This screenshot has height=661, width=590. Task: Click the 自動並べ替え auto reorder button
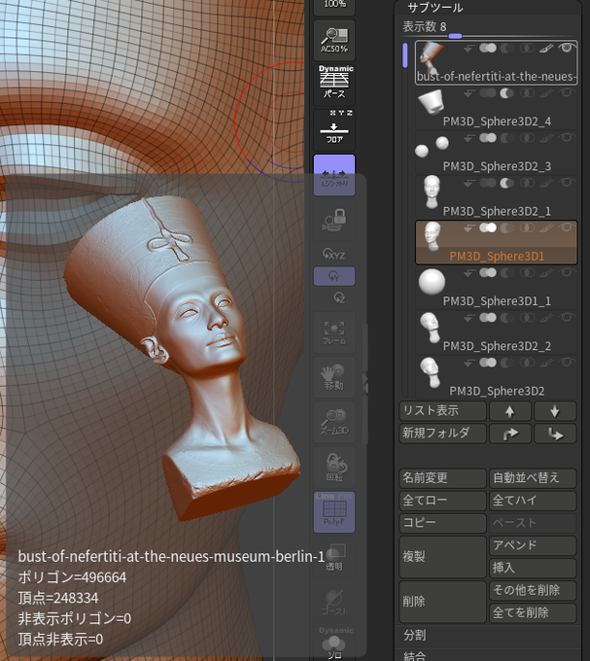pos(533,478)
